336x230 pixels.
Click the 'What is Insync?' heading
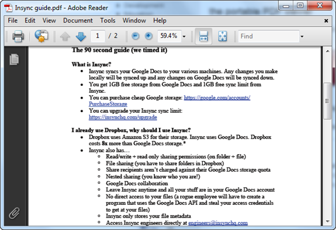(x=91, y=64)
